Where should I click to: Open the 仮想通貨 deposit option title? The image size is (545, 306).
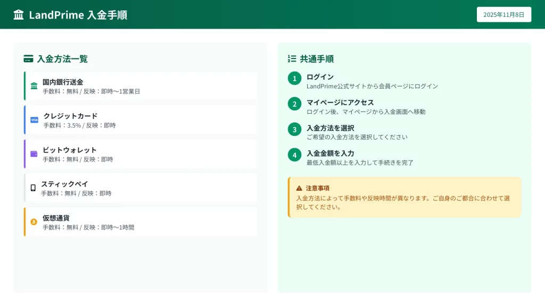[56, 218]
